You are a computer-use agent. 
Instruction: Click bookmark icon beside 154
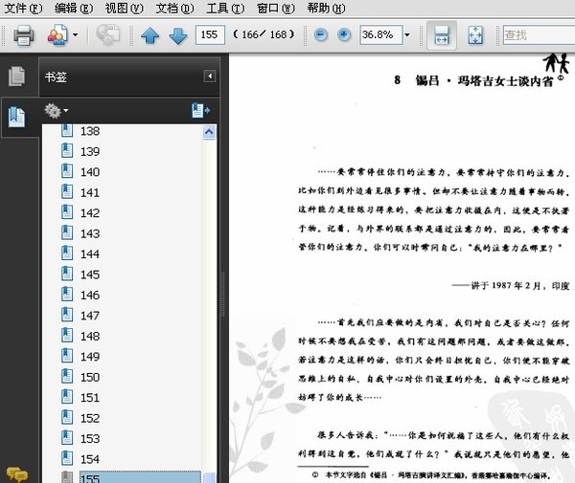click(67, 458)
